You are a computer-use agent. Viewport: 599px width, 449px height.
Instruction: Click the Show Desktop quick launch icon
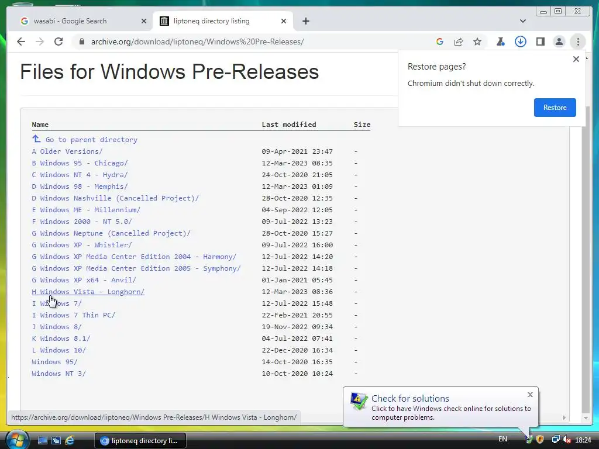(x=42, y=441)
